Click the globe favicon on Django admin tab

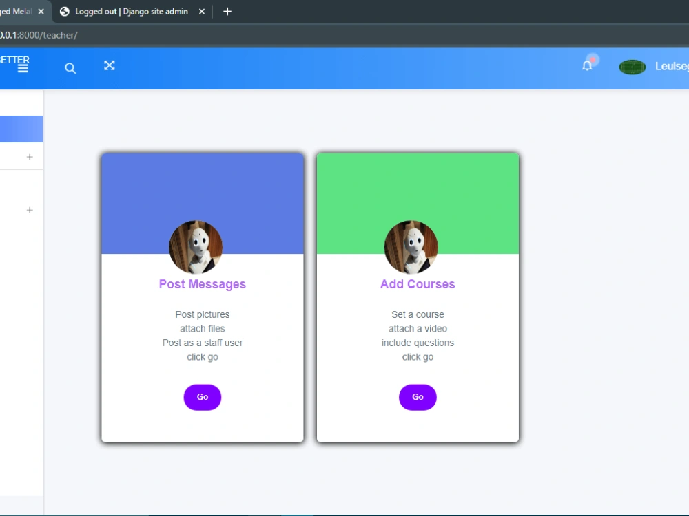tap(65, 12)
